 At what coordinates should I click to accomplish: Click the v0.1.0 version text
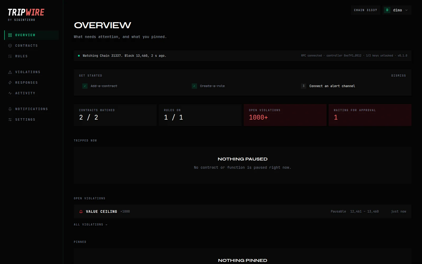(x=402, y=56)
